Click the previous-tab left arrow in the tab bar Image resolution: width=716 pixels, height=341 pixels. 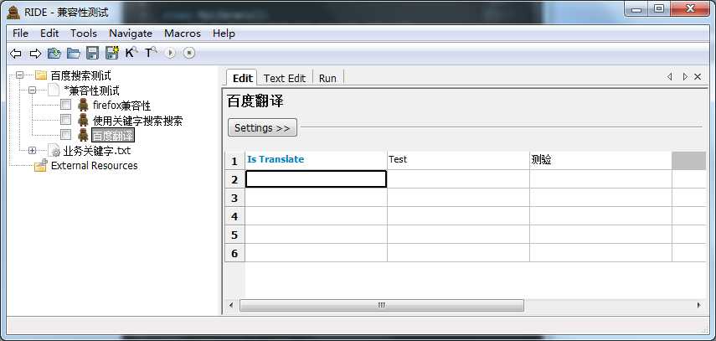(670, 77)
